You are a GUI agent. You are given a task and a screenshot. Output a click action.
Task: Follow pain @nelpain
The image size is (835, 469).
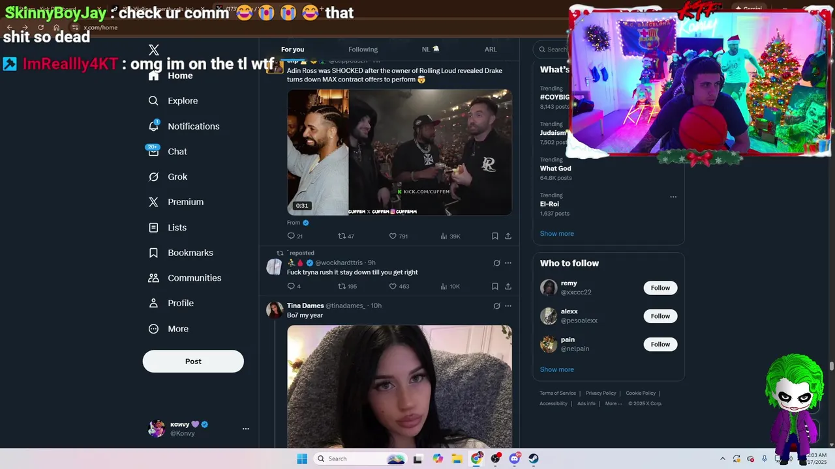pos(660,344)
